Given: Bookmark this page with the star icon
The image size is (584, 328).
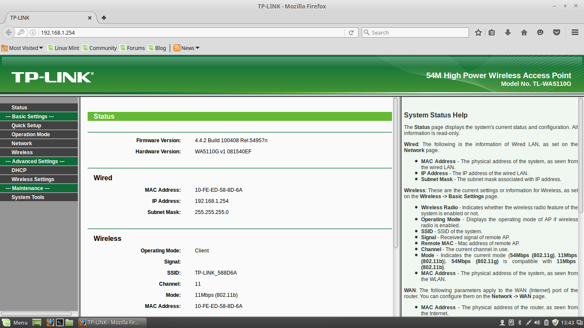Looking at the screenshot, I should tap(478, 32).
